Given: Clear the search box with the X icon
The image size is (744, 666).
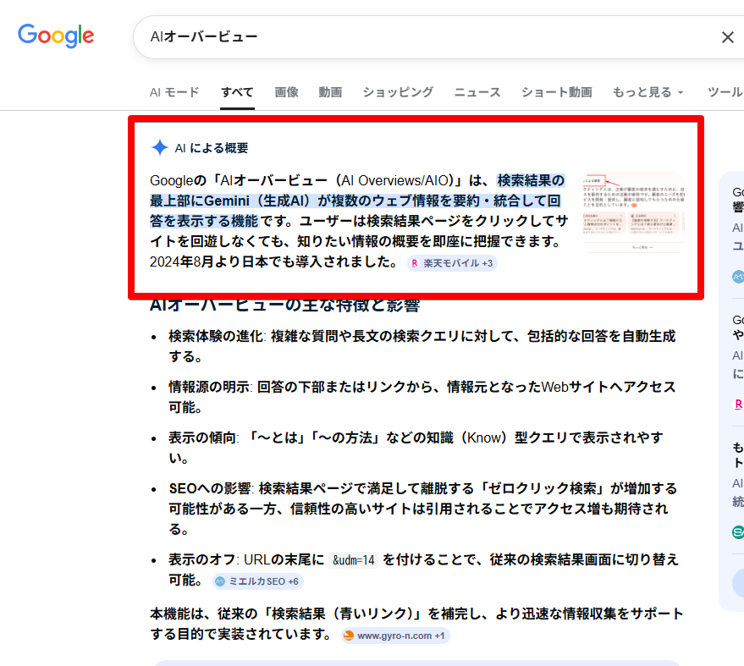Looking at the screenshot, I should point(727,37).
